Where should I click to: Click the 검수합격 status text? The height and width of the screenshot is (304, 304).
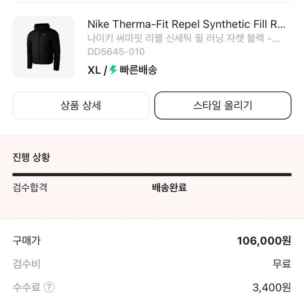(x=30, y=188)
